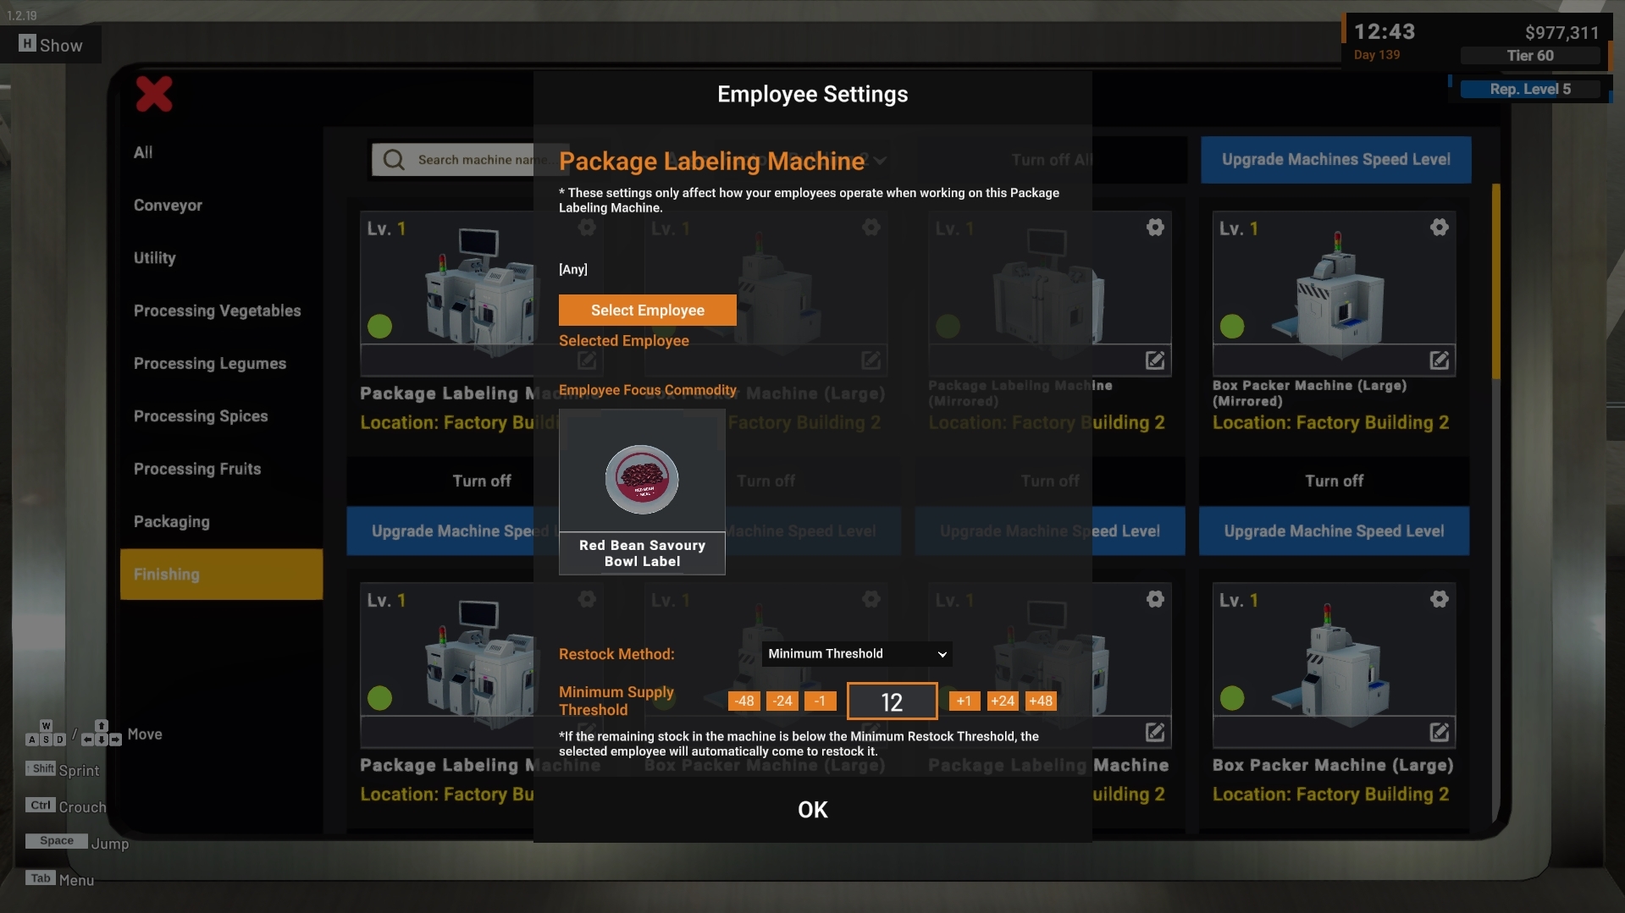Click the 12:43 clock display
1625x913 pixels.
tap(1385, 32)
